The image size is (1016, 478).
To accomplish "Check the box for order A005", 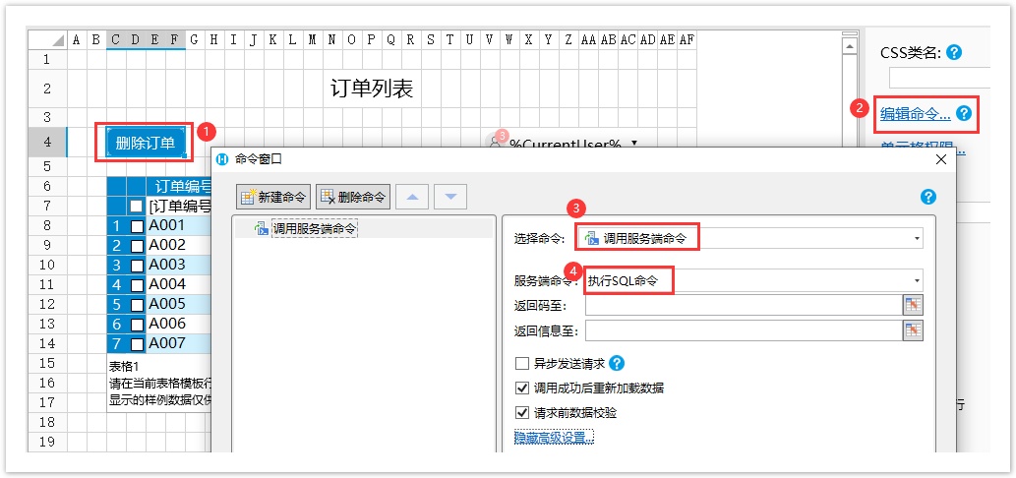I will [137, 305].
